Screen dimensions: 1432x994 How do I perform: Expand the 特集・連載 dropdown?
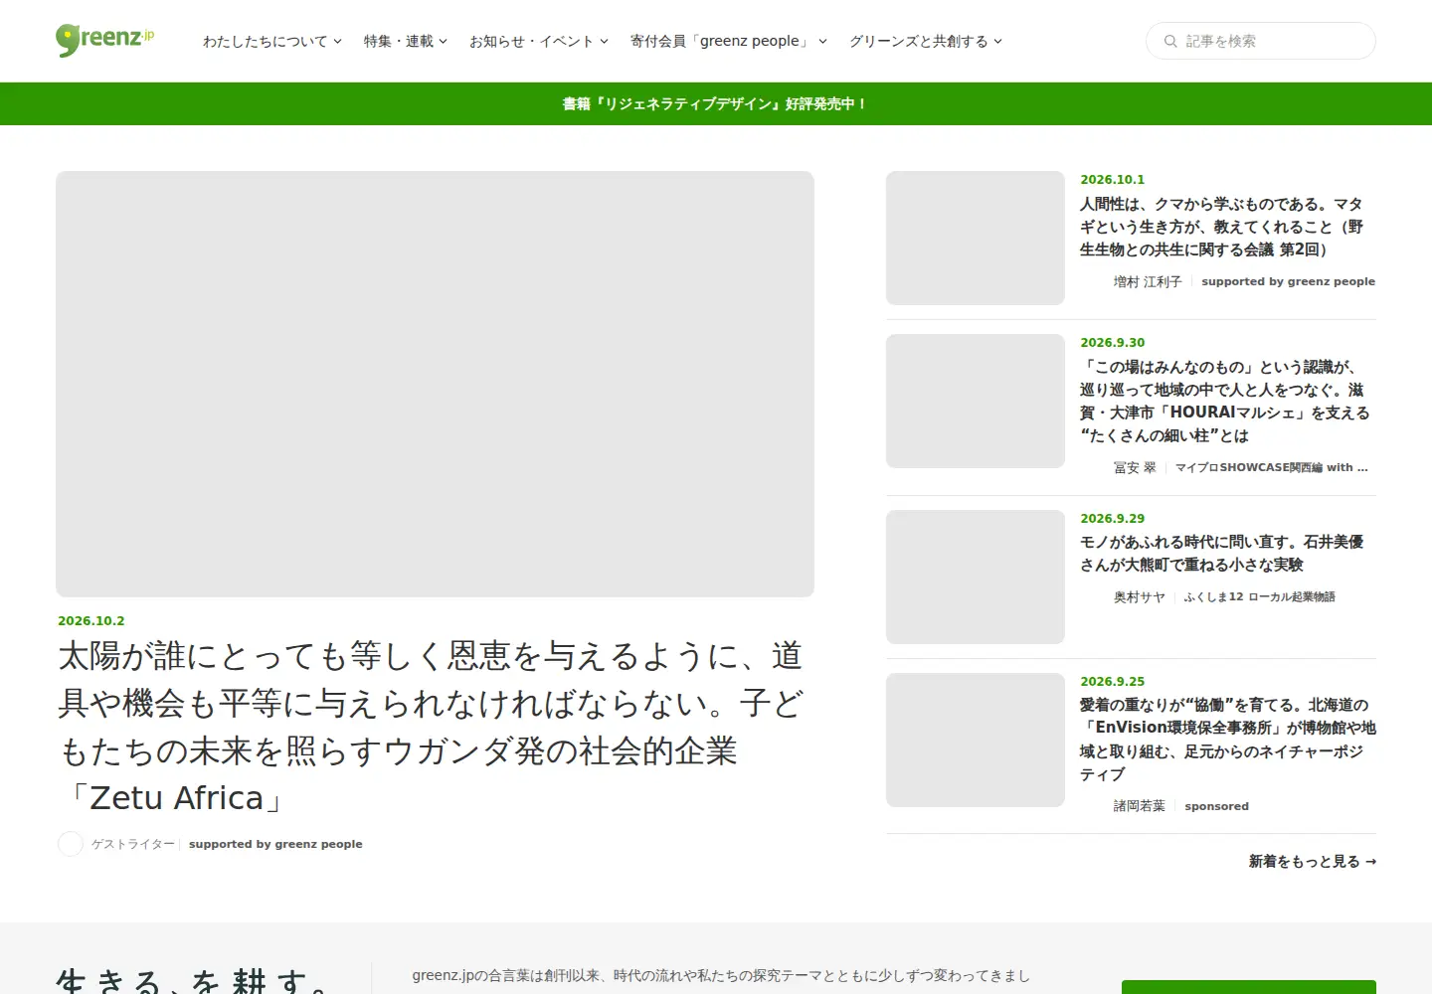coord(405,41)
